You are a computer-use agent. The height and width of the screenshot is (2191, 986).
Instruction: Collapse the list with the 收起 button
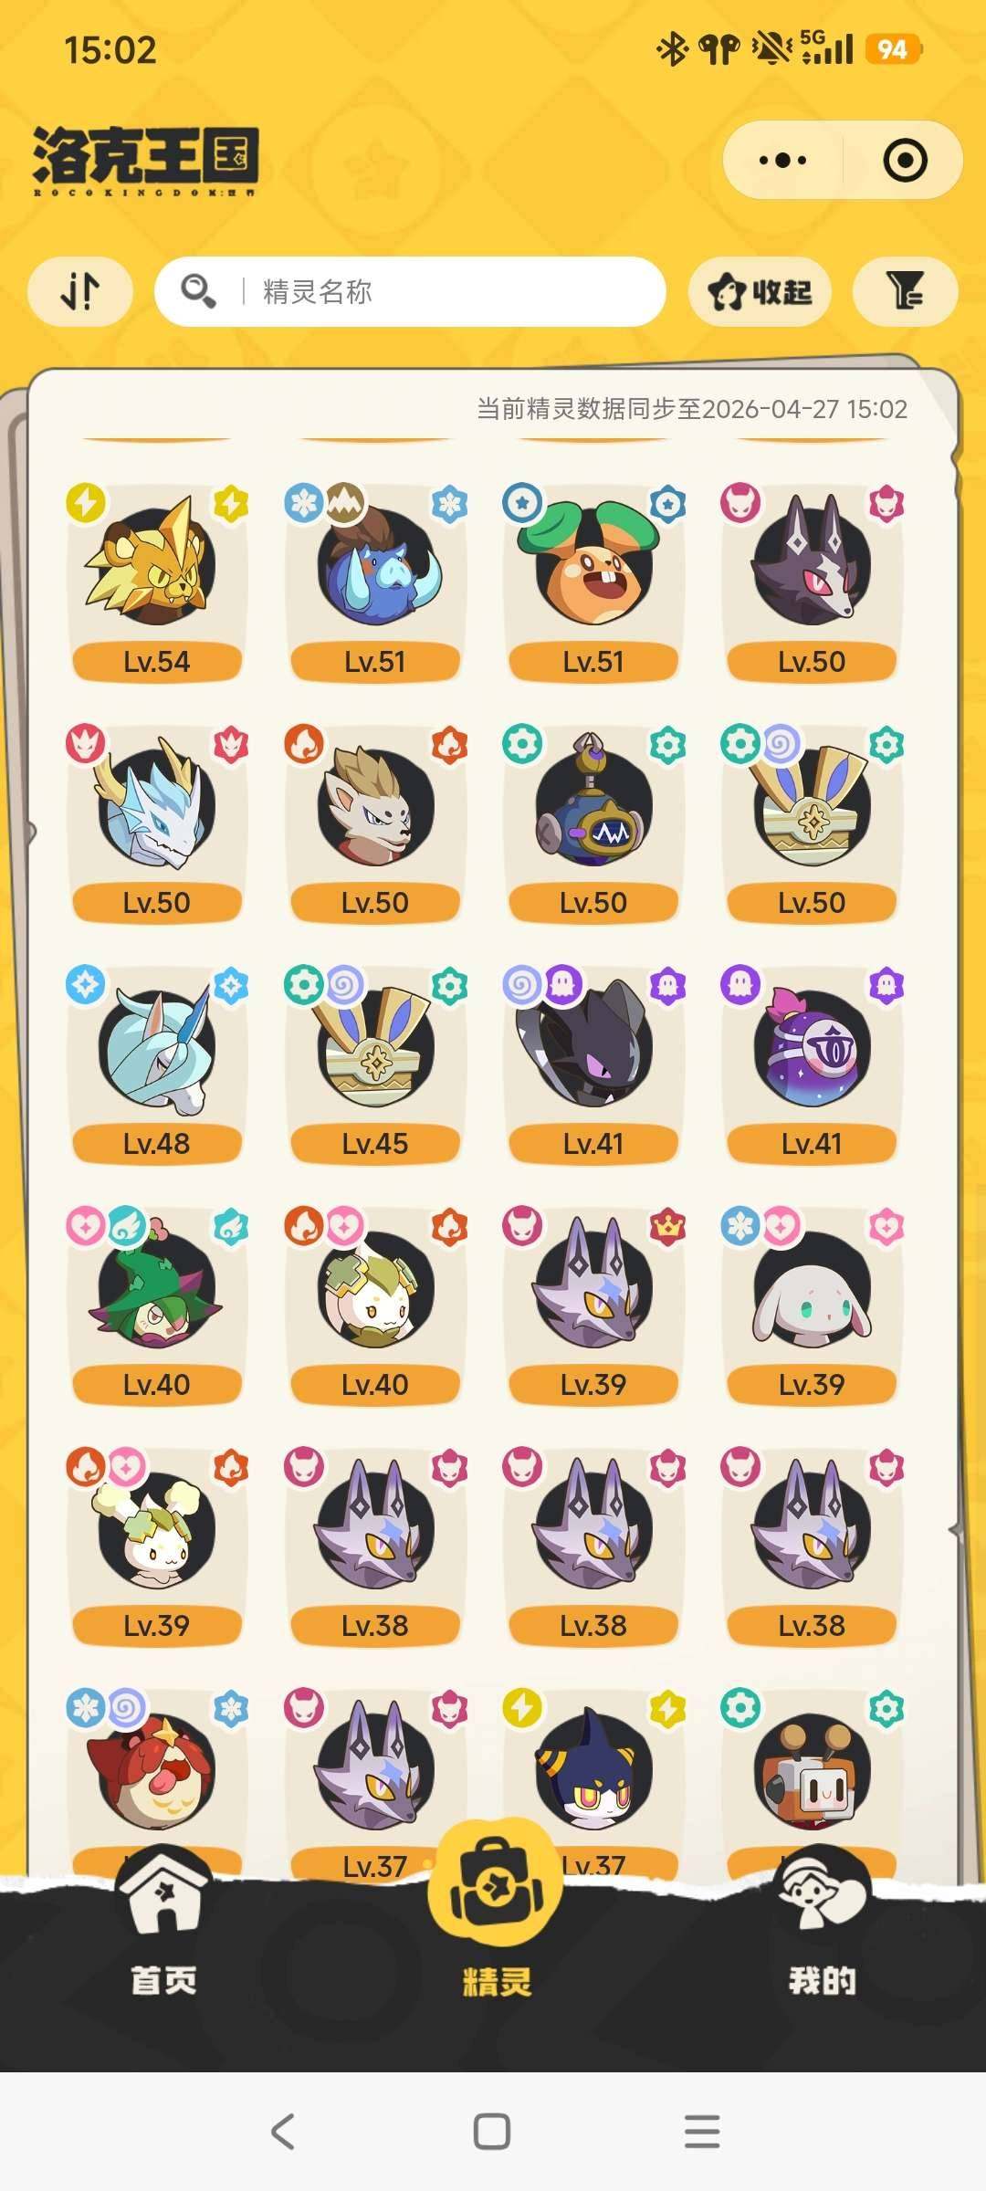pos(760,292)
